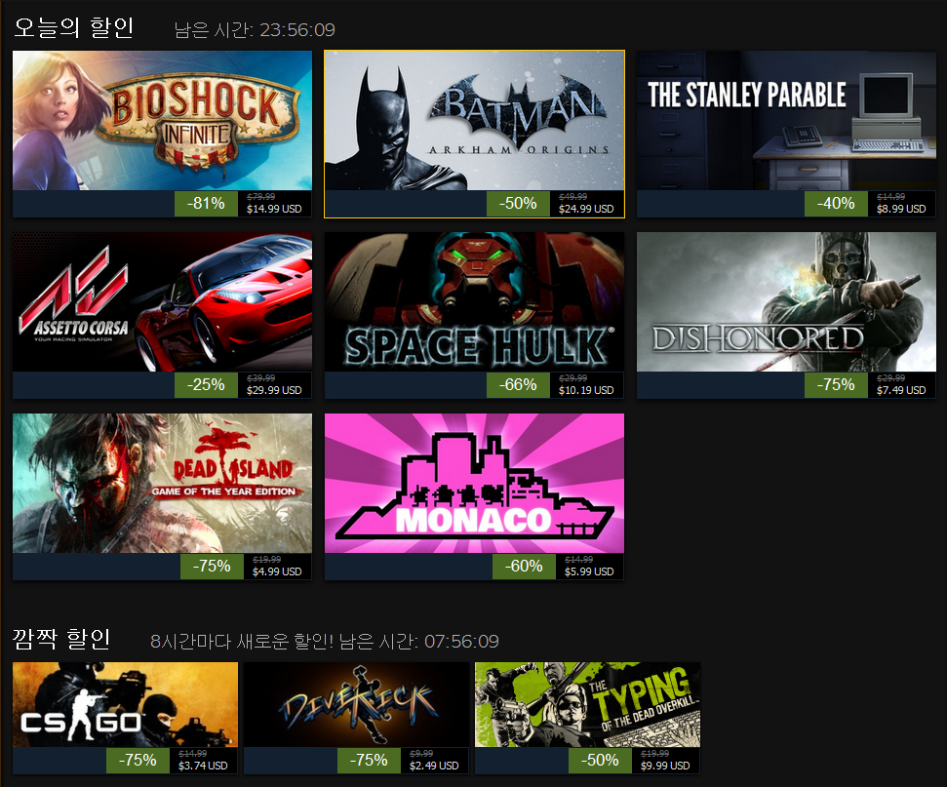Select The Stanley Parable game image
Screen dimensions: 947x787
click(786, 120)
